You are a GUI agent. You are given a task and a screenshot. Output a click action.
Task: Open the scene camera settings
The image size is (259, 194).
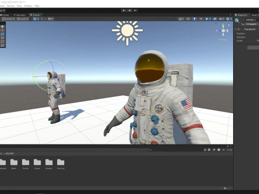click(x=221, y=19)
